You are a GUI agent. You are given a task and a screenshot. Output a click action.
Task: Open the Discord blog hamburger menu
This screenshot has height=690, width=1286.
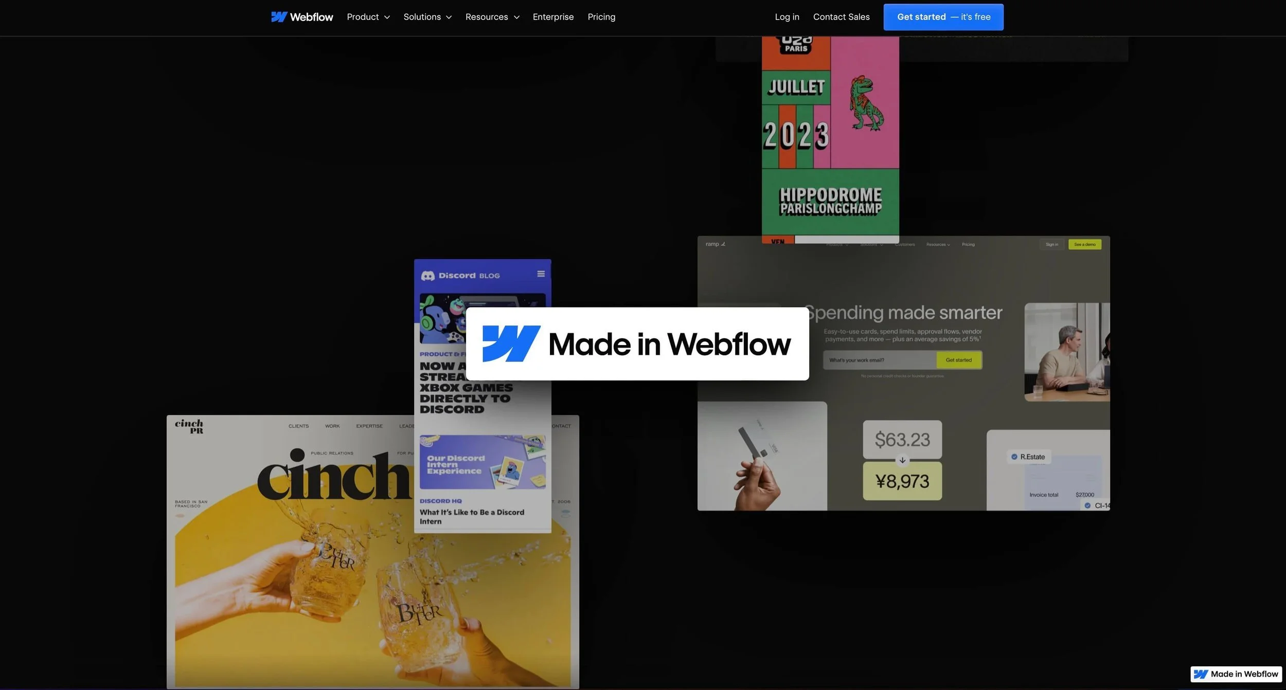pyautogui.click(x=541, y=274)
